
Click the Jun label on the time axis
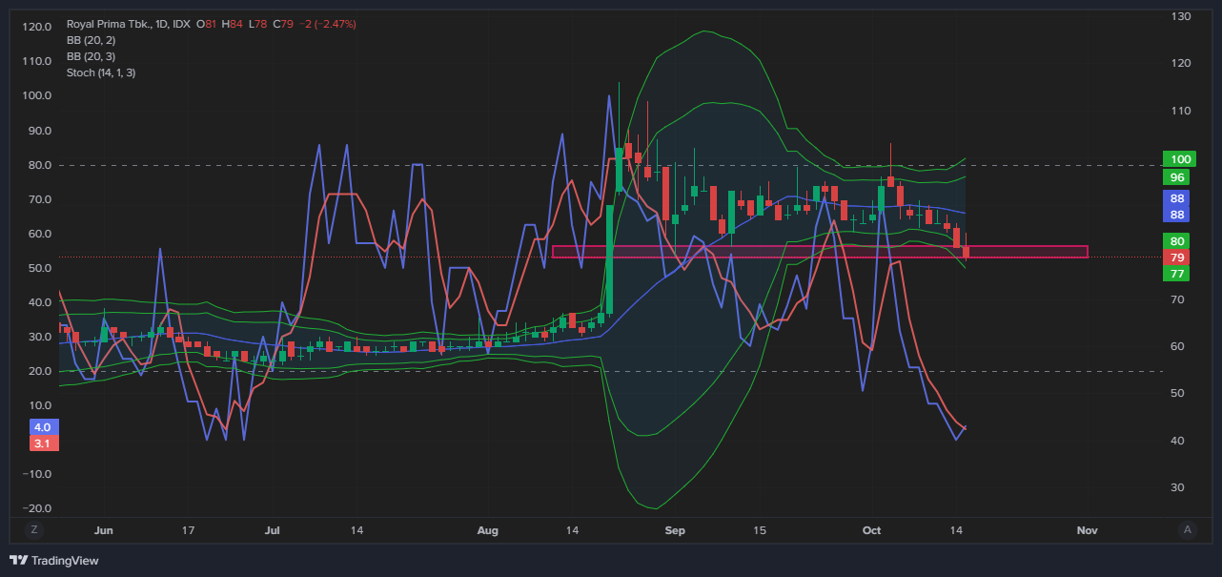(x=104, y=529)
